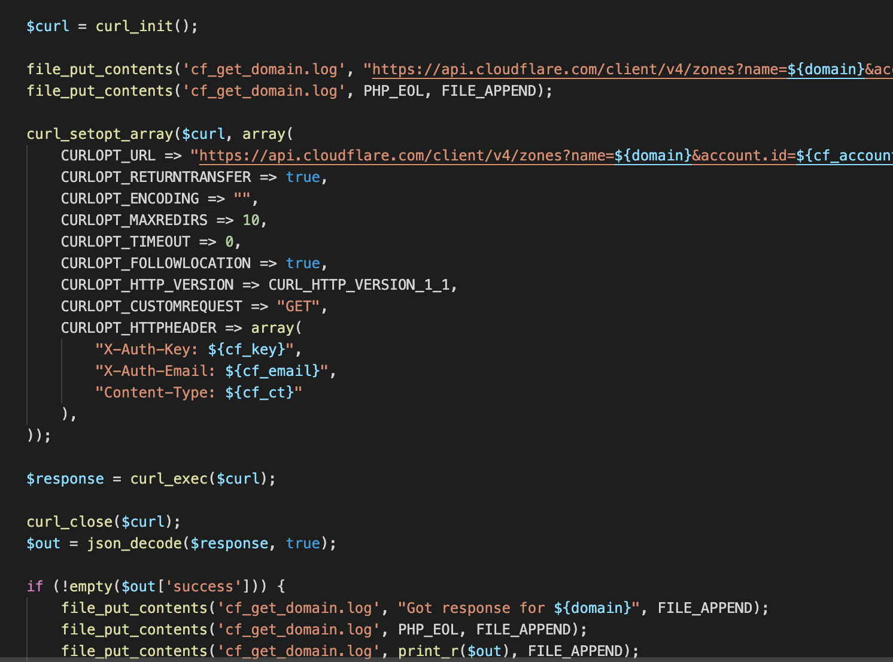Image resolution: width=893 pixels, height=662 pixels.
Task: Click the "GET" string
Action: pos(299,306)
